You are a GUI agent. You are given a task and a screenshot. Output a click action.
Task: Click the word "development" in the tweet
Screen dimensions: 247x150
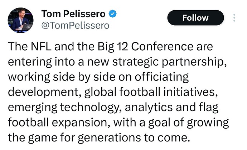coord(44,92)
